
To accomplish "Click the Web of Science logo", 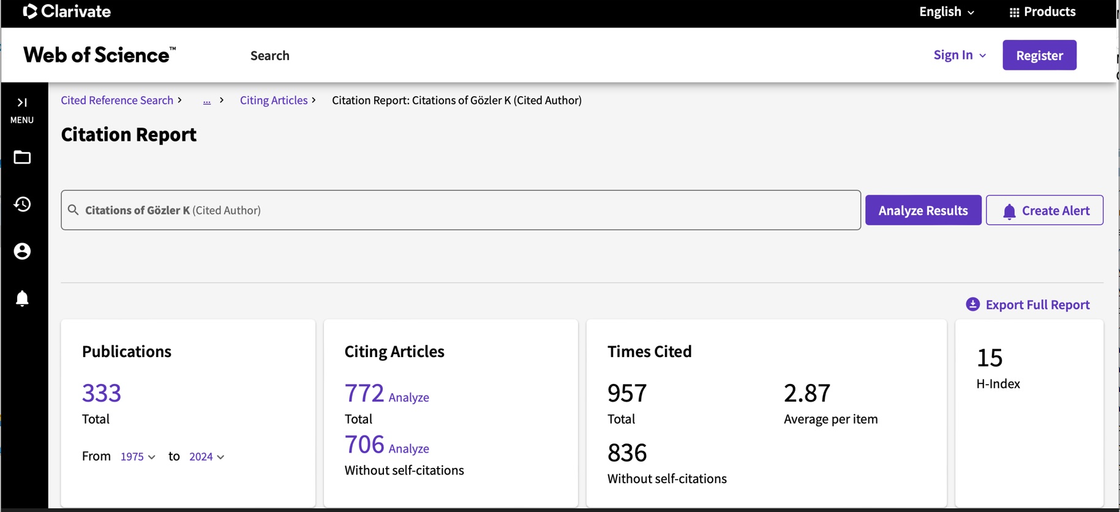I will coord(99,55).
